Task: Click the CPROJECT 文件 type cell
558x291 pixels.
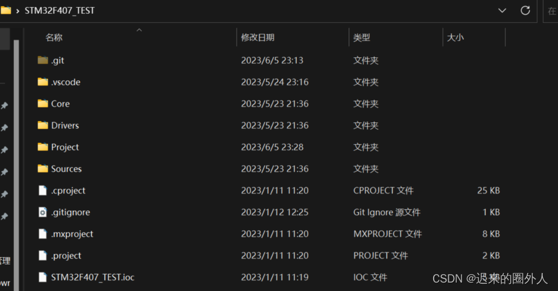Action: click(383, 190)
